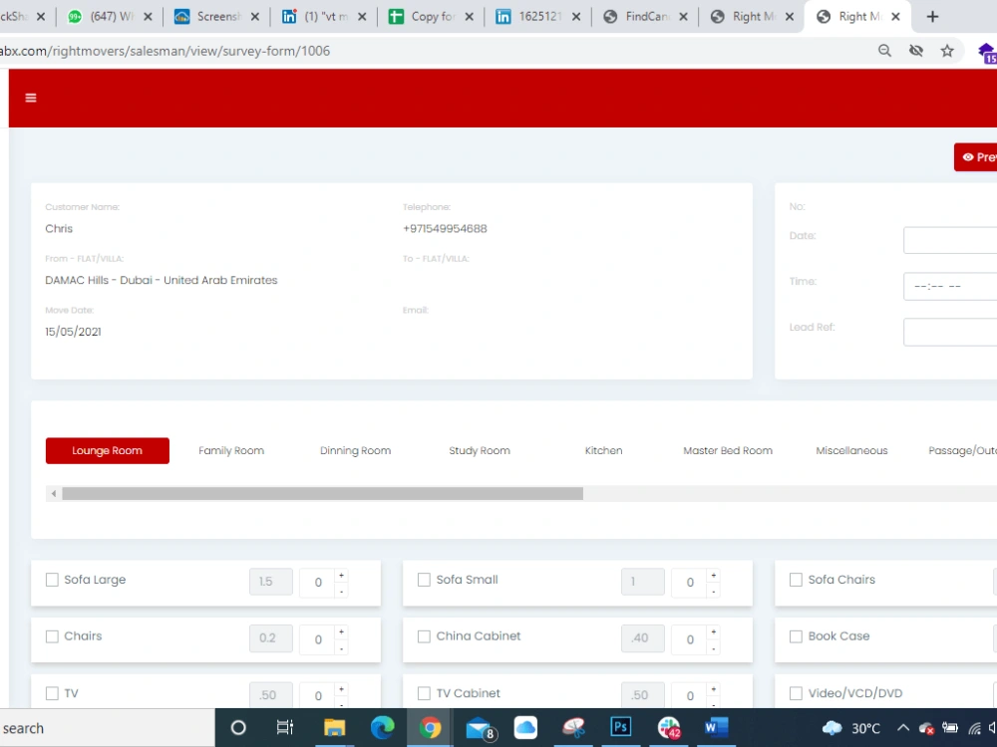Increase TV quantity with plus

coord(341,689)
